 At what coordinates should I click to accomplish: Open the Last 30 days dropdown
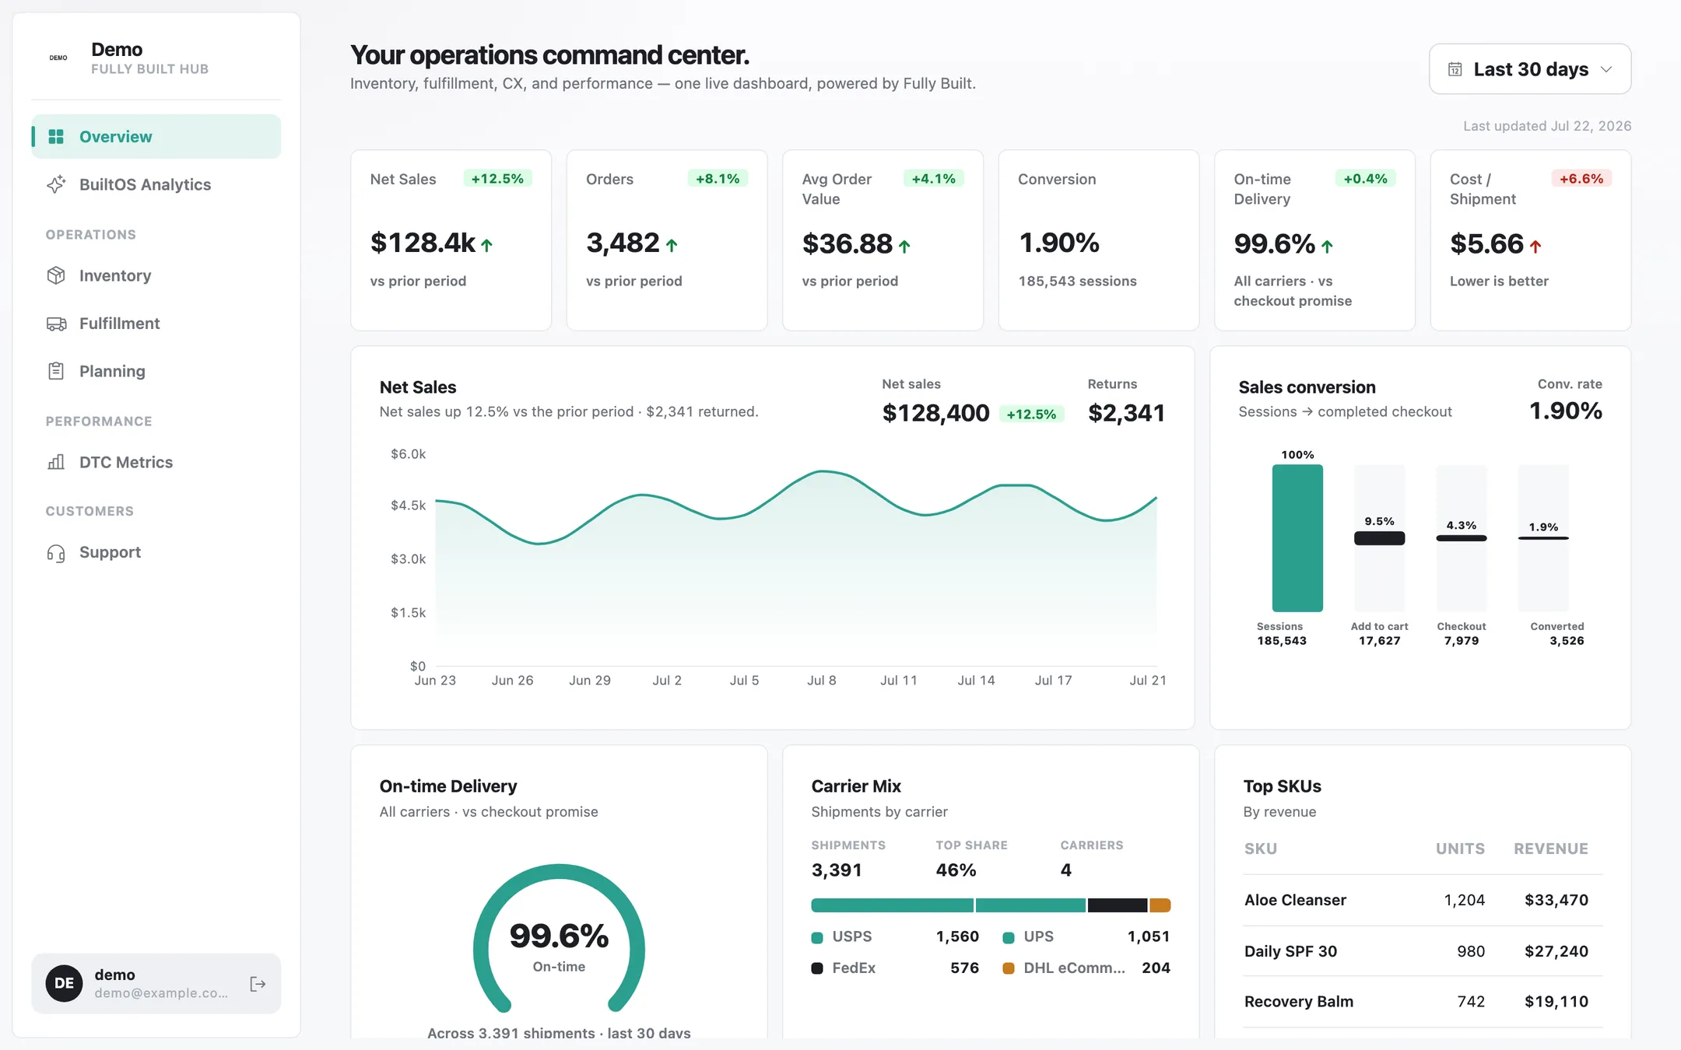coord(1530,69)
